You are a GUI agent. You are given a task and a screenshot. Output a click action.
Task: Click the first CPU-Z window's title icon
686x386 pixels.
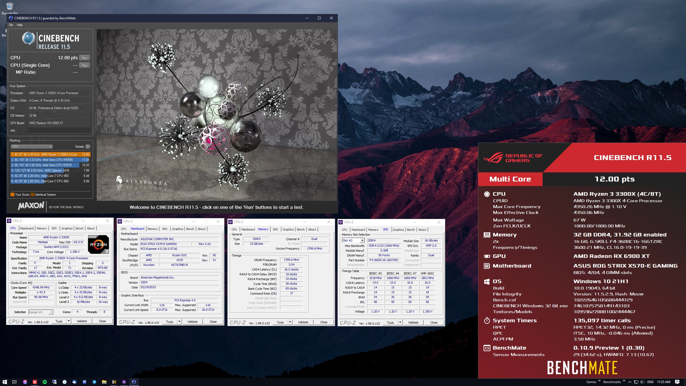9,221
